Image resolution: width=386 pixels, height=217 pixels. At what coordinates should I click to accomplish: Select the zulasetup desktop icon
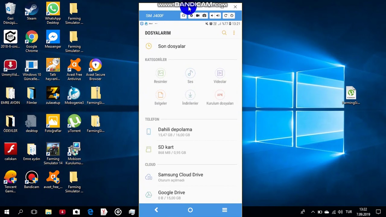pos(53,96)
